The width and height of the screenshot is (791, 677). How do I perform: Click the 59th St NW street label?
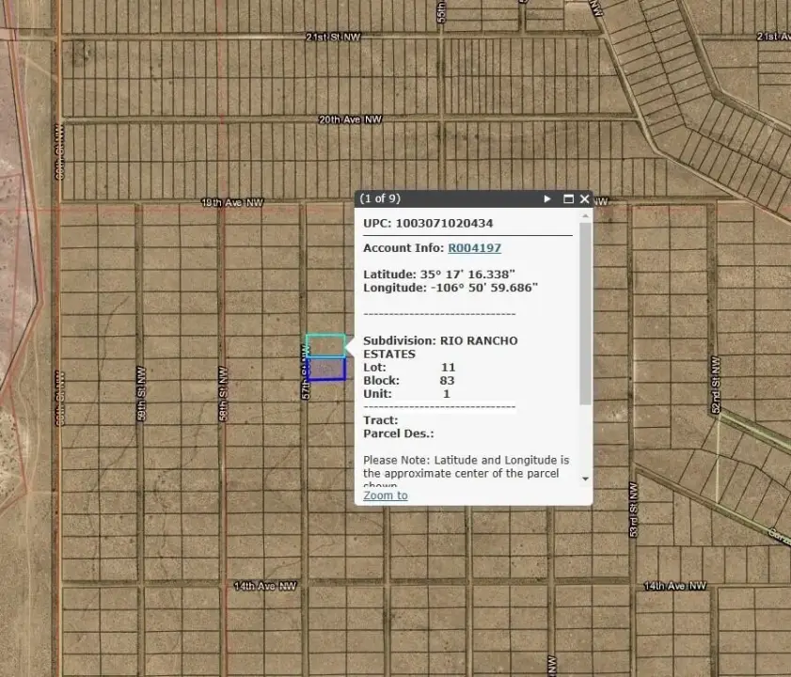[x=140, y=402]
